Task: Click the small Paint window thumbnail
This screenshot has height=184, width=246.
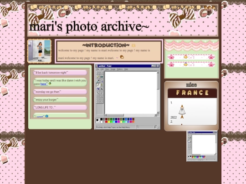Action: (202, 146)
